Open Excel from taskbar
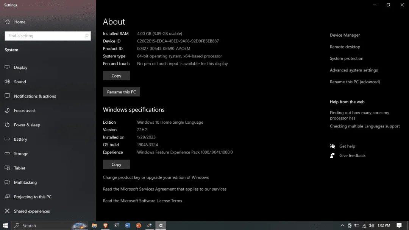 pyautogui.click(x=117, y=225)
